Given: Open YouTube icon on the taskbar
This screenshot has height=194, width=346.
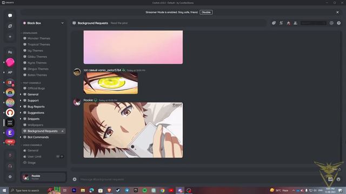Looking at the screenshot, I should pos(171,190).
